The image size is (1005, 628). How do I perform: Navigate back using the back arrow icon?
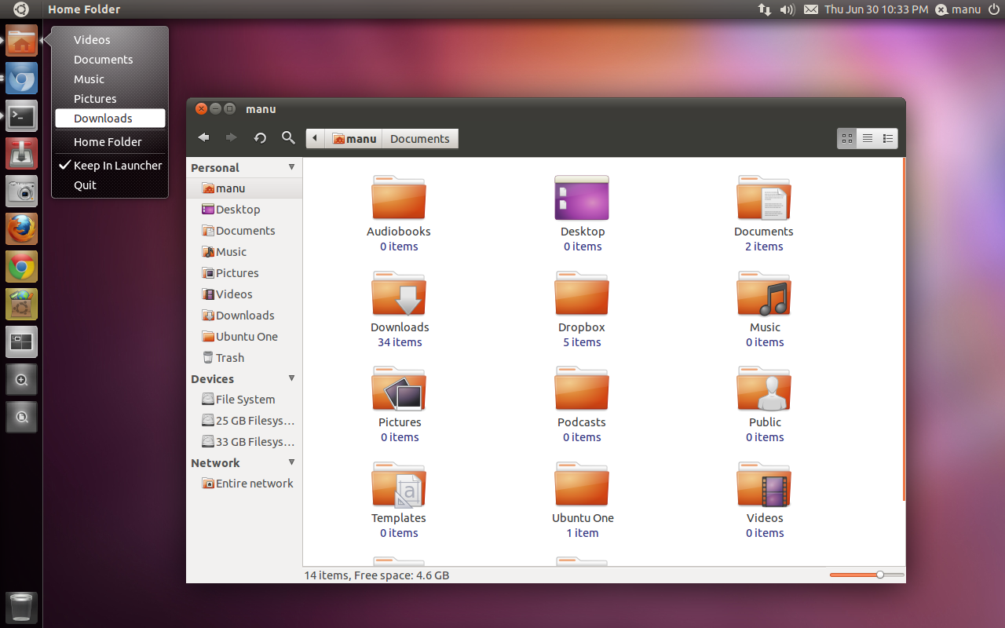[204, 137]
